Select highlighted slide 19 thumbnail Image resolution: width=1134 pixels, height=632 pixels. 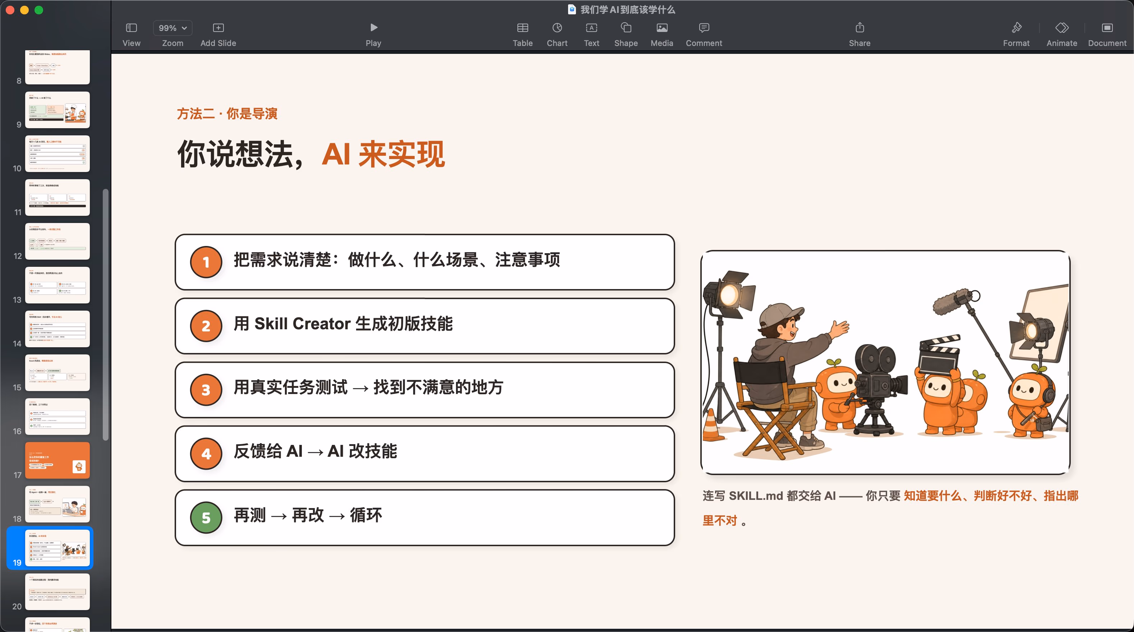point(57,548)
